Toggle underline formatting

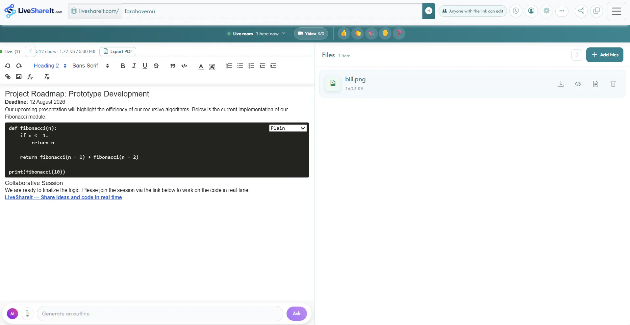[x=145, y=66]
